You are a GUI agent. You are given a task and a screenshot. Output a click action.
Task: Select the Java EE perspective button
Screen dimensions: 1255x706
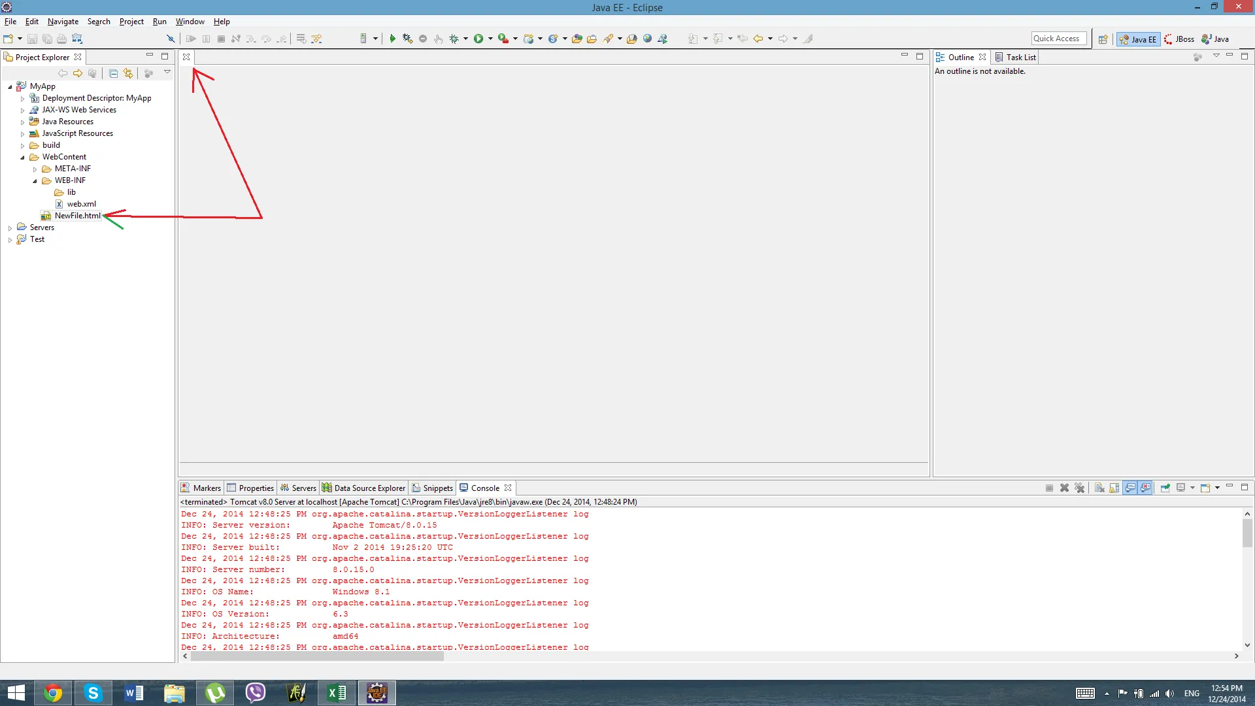(x=1138, y=39)
